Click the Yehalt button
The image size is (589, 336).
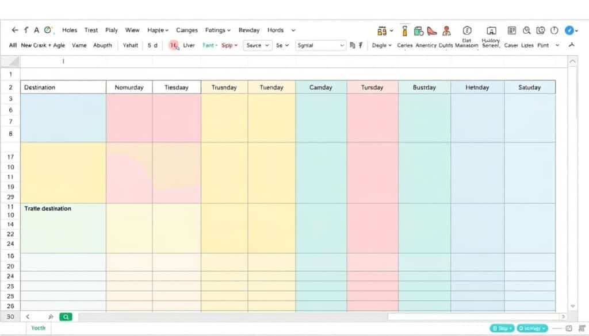(x=131, y=45)
